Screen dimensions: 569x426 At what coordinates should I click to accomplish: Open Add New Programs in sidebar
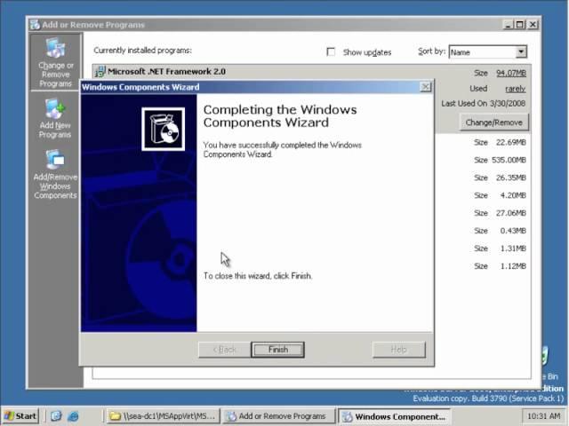(x=55, y=118)
